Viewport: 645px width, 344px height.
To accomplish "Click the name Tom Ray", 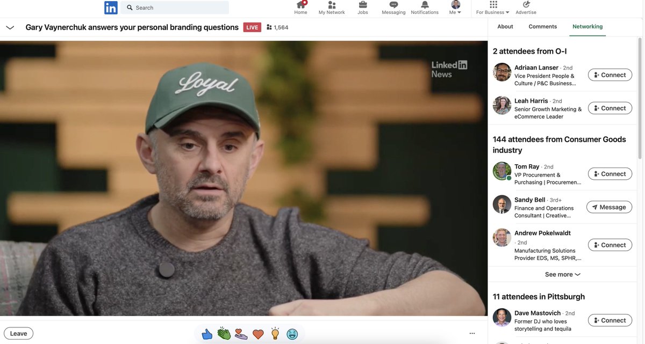I will pyautogui.click(x=527, y=167).
